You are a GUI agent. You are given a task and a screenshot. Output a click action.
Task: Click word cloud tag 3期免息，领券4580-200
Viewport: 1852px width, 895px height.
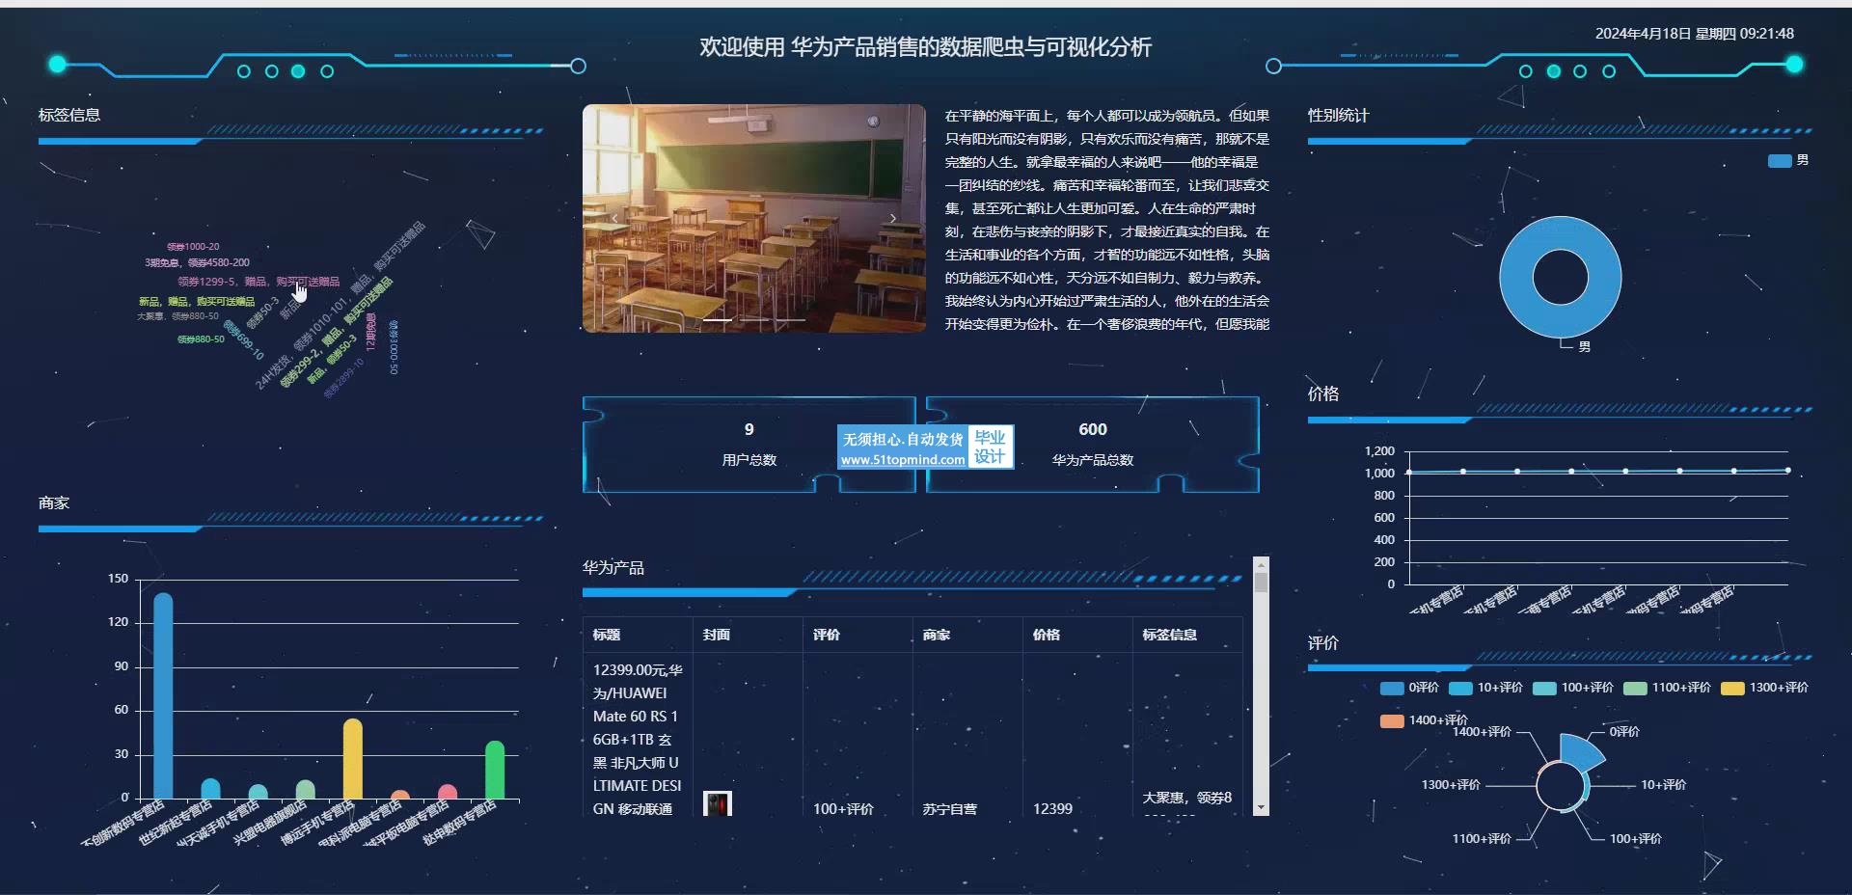point(197,262)
